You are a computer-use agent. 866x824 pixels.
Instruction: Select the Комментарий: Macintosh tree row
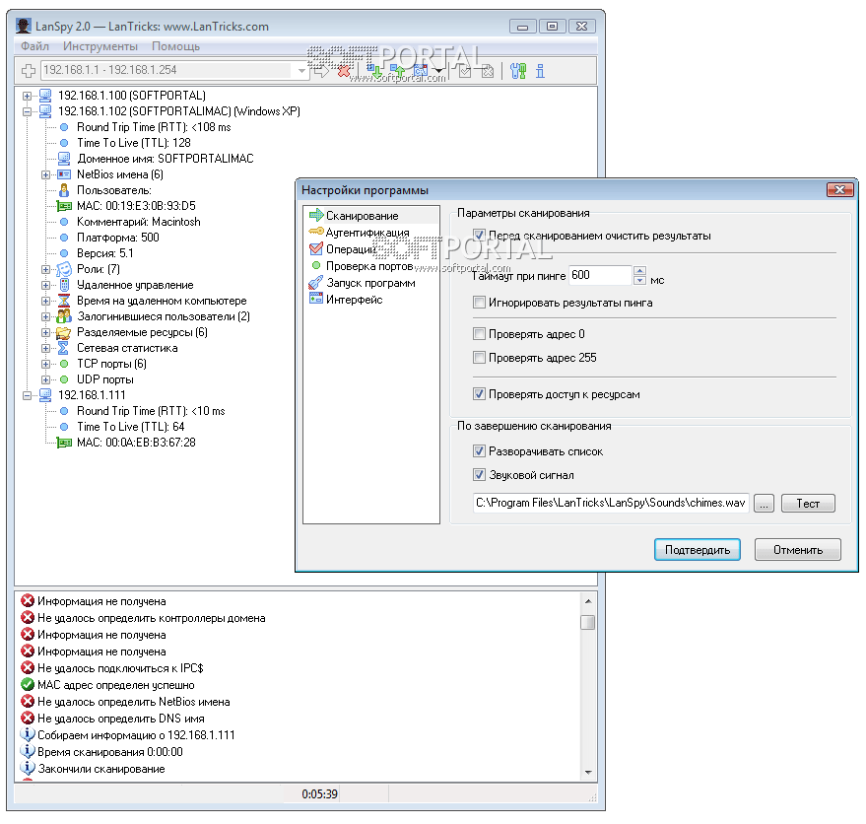pyautogui.click(x=139, y=222)
